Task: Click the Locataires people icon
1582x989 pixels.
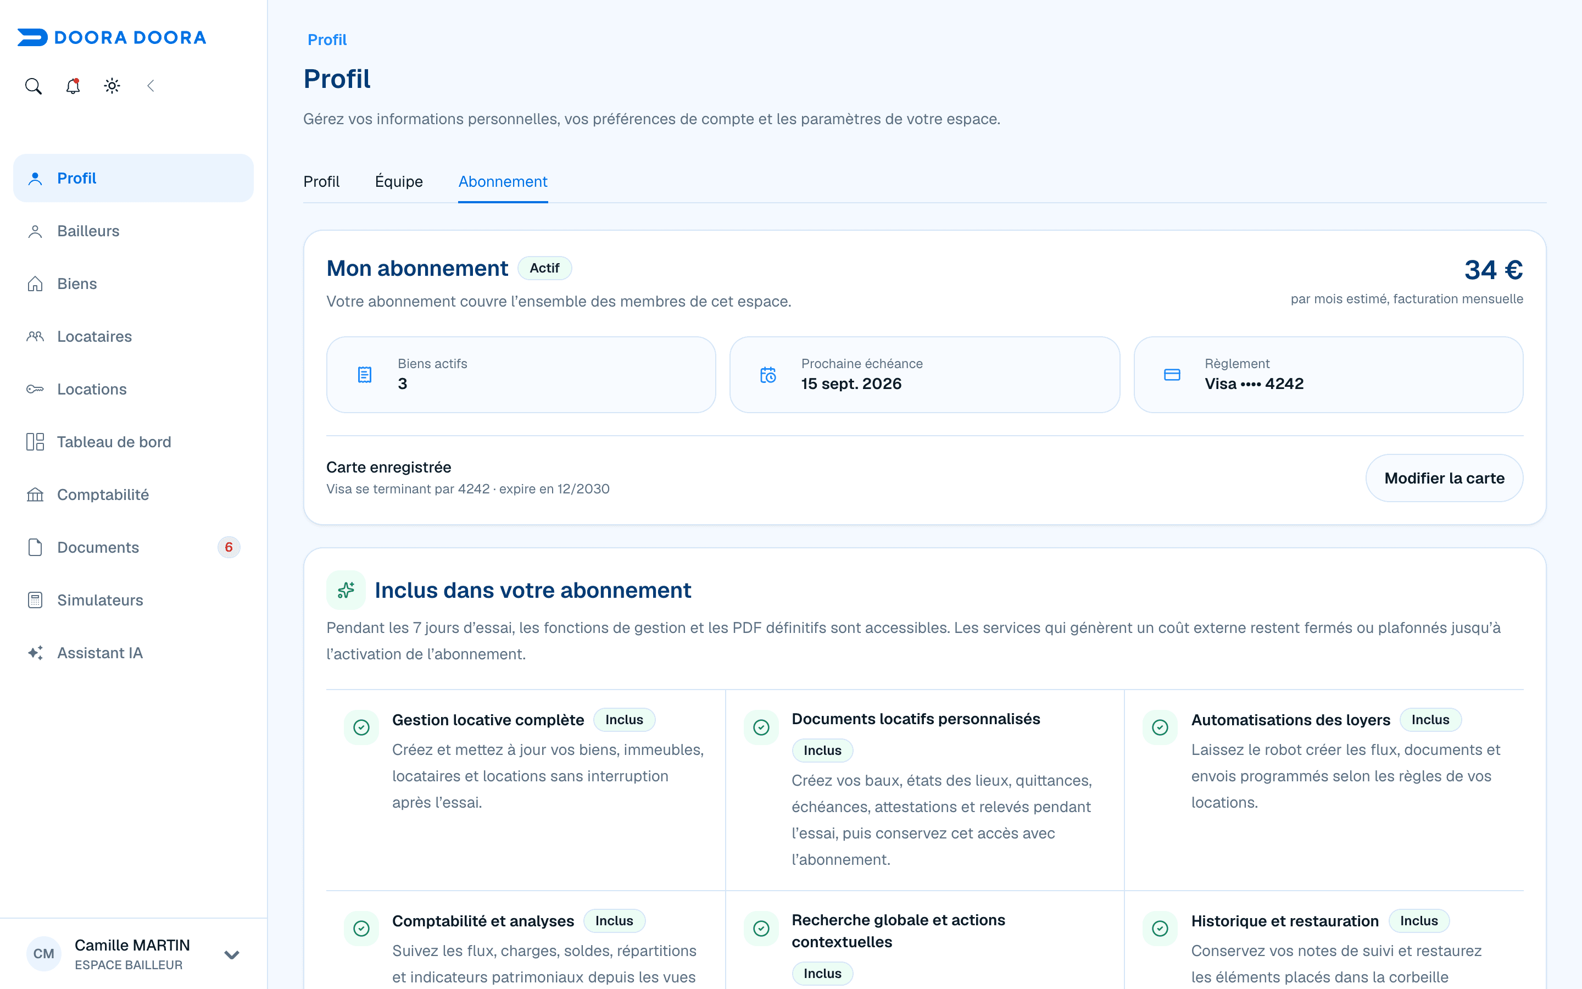Action: [35, 336]
